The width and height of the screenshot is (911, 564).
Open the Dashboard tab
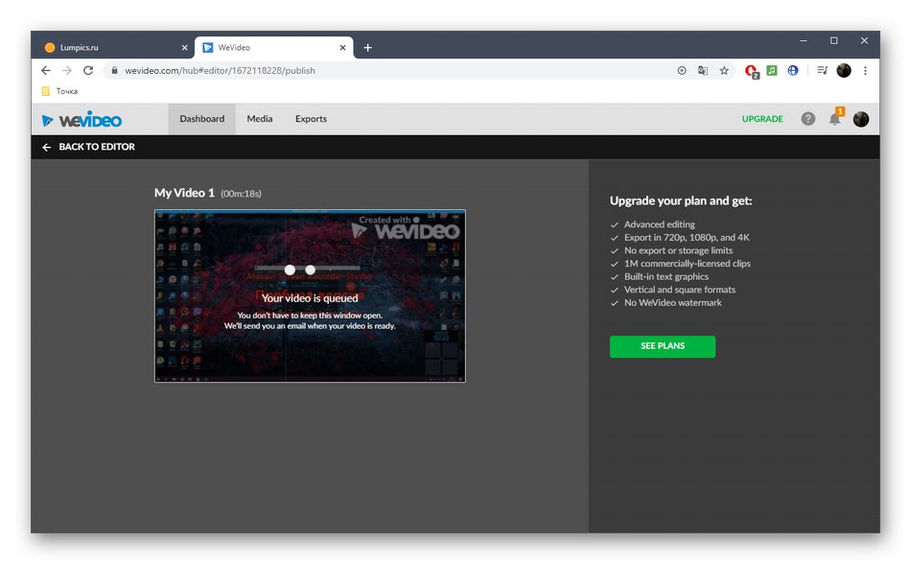tap(201, 119)
